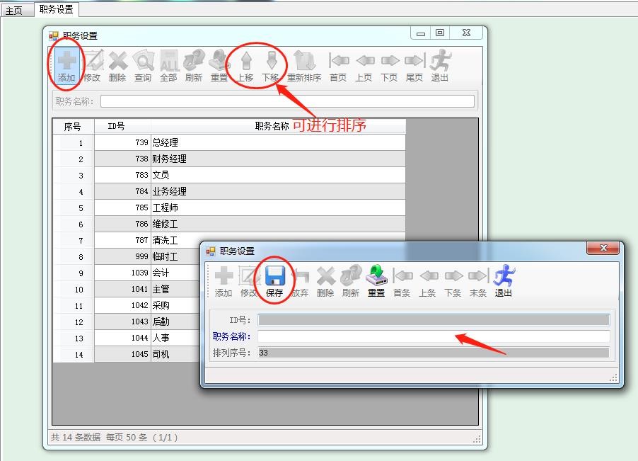
Task: Click 退出 running man in dialog
Action: tap(504, 281)
